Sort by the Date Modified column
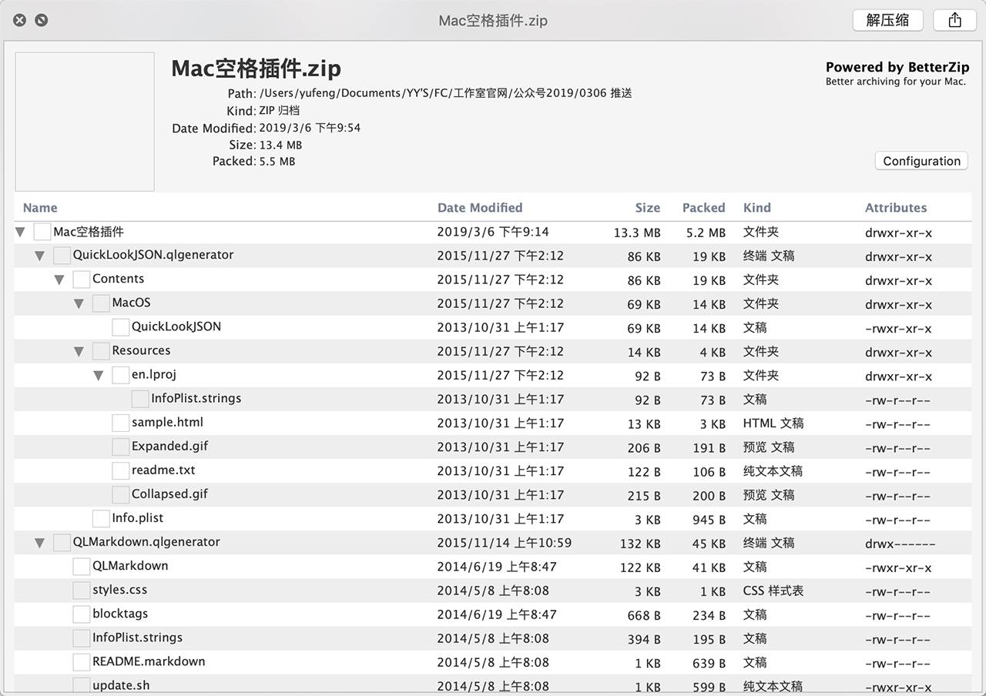The width and height of the screenshot is (986, 696). [479, 208]
